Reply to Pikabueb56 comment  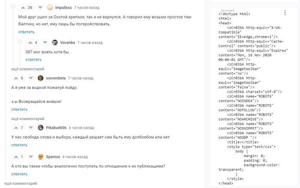pyautogui.click(x=19, y=145)
